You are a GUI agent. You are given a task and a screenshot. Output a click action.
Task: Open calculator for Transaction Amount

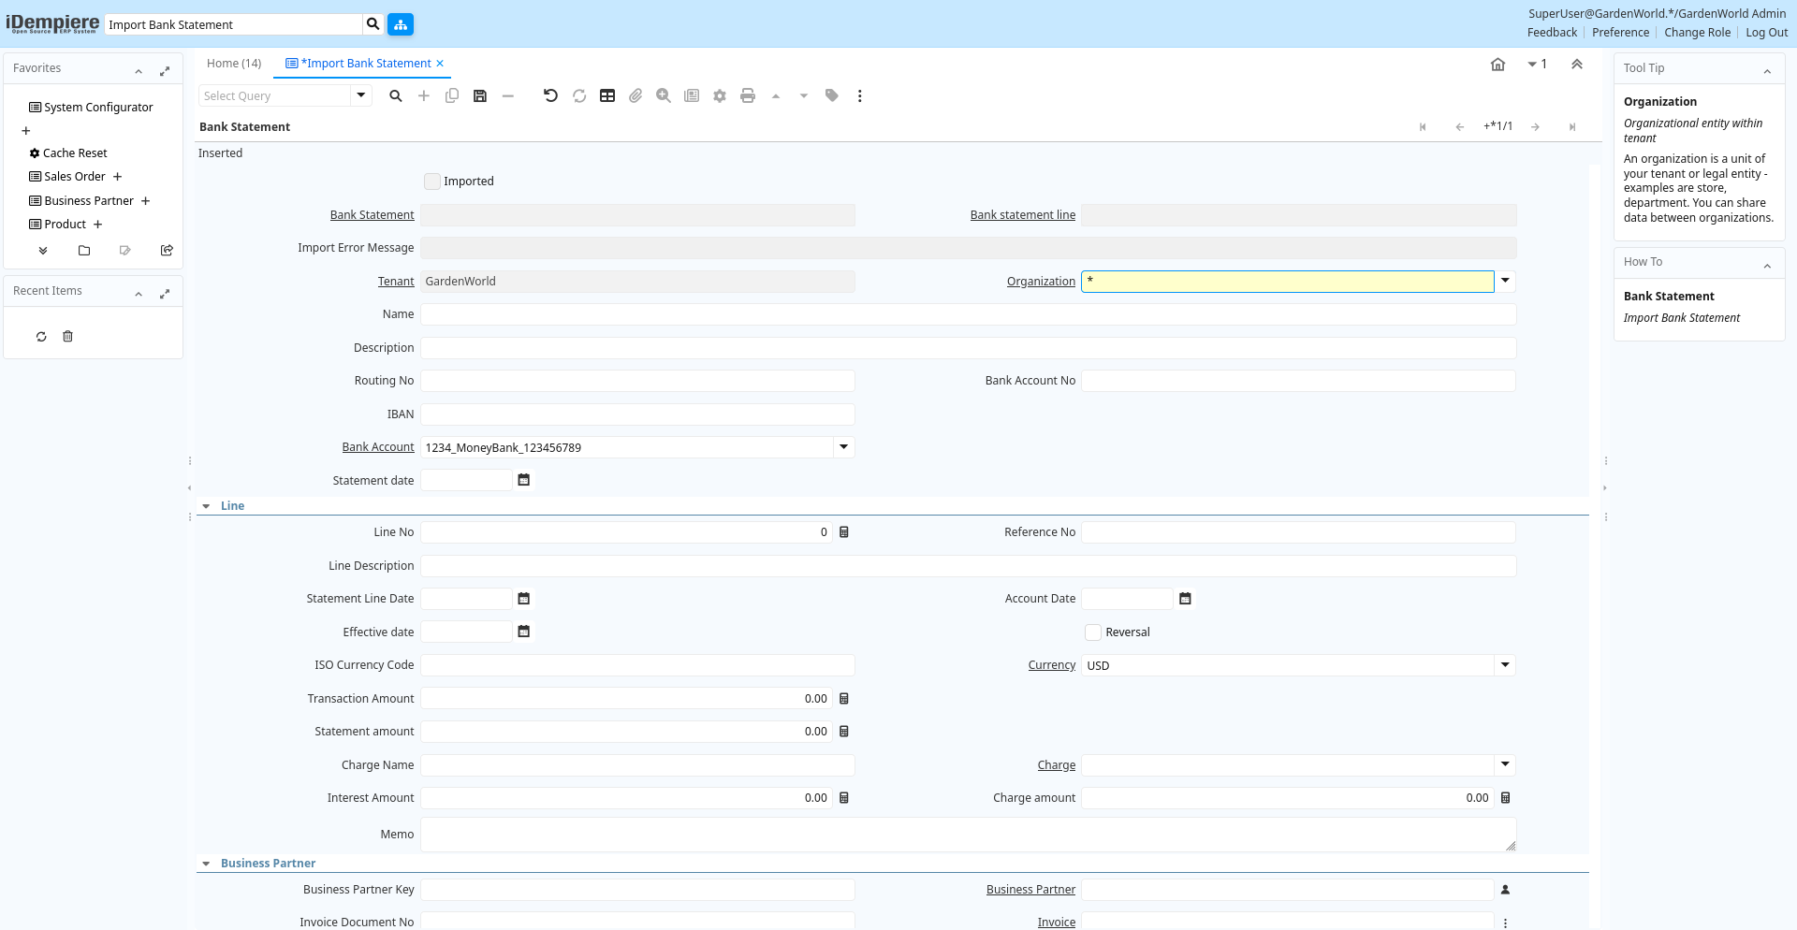pyautogui.click(x=843, y=699)
